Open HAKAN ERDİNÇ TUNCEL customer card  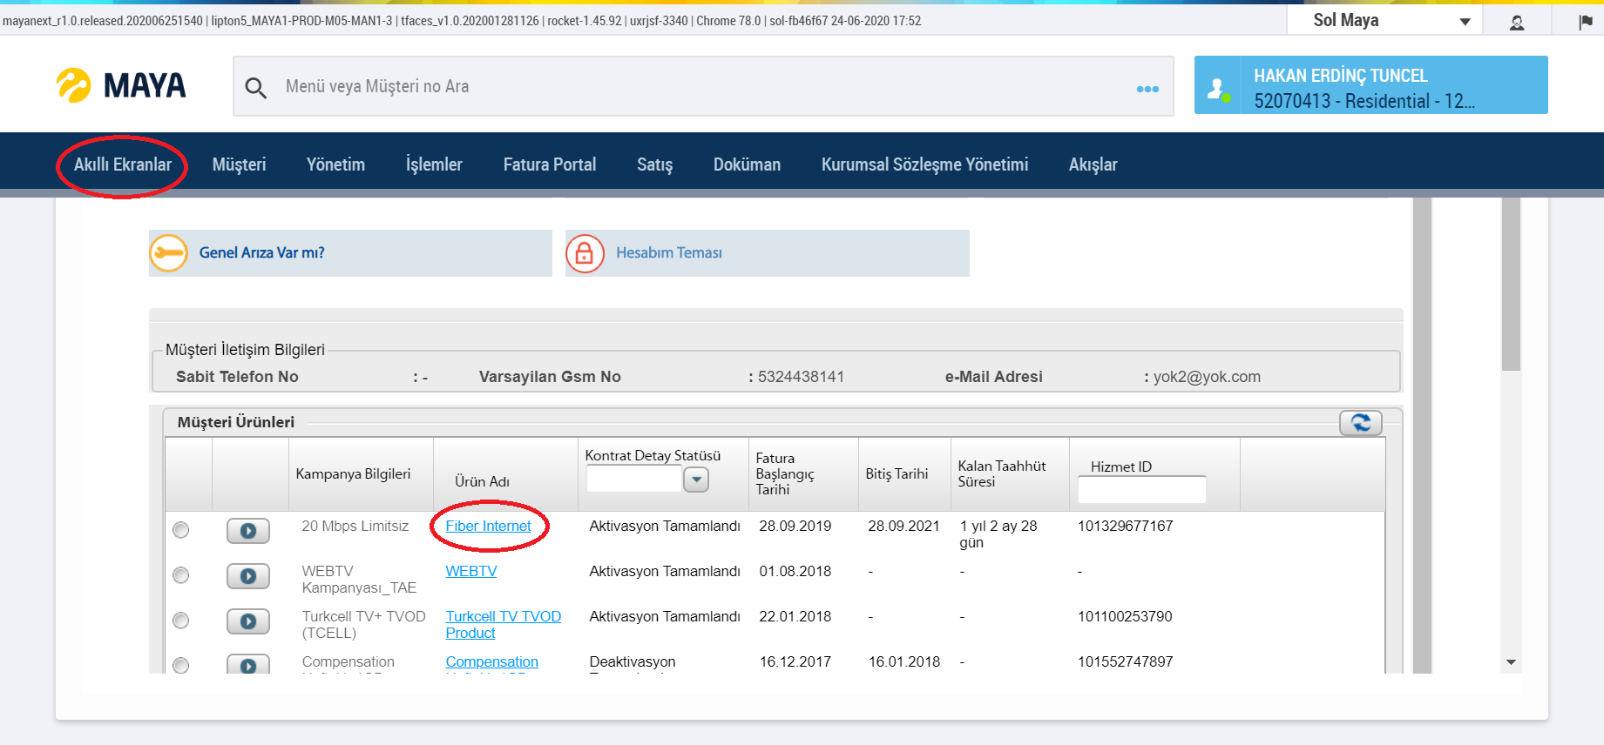point(1371,85)
